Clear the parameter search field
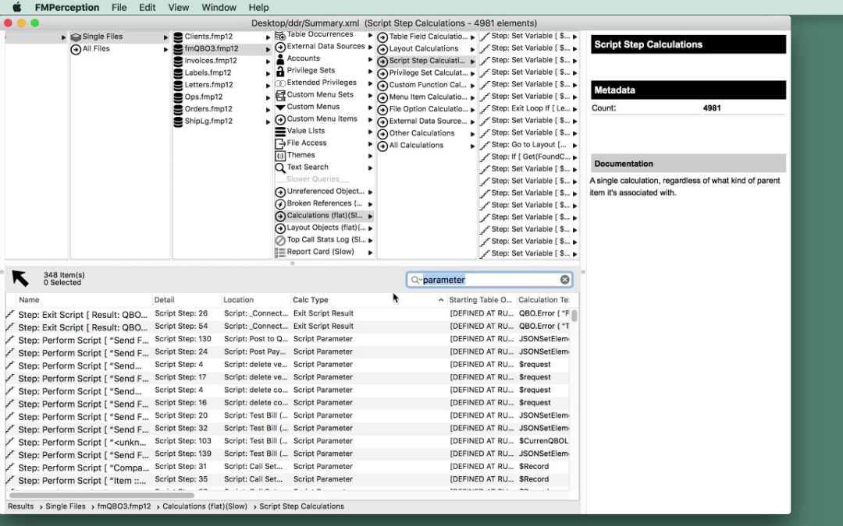 click(x=564, y=280)
